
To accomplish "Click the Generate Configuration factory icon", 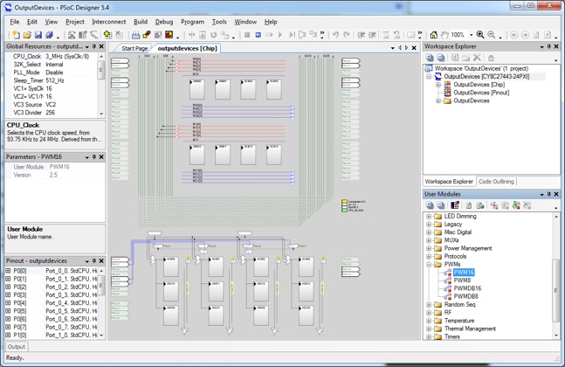I will (135, 35).
